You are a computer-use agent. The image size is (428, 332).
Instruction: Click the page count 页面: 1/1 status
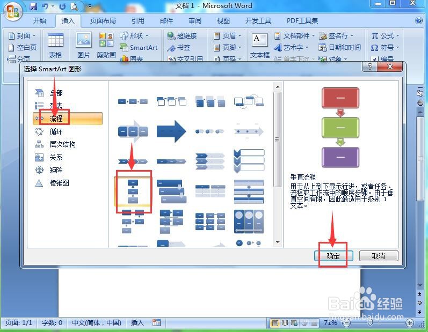19,323
